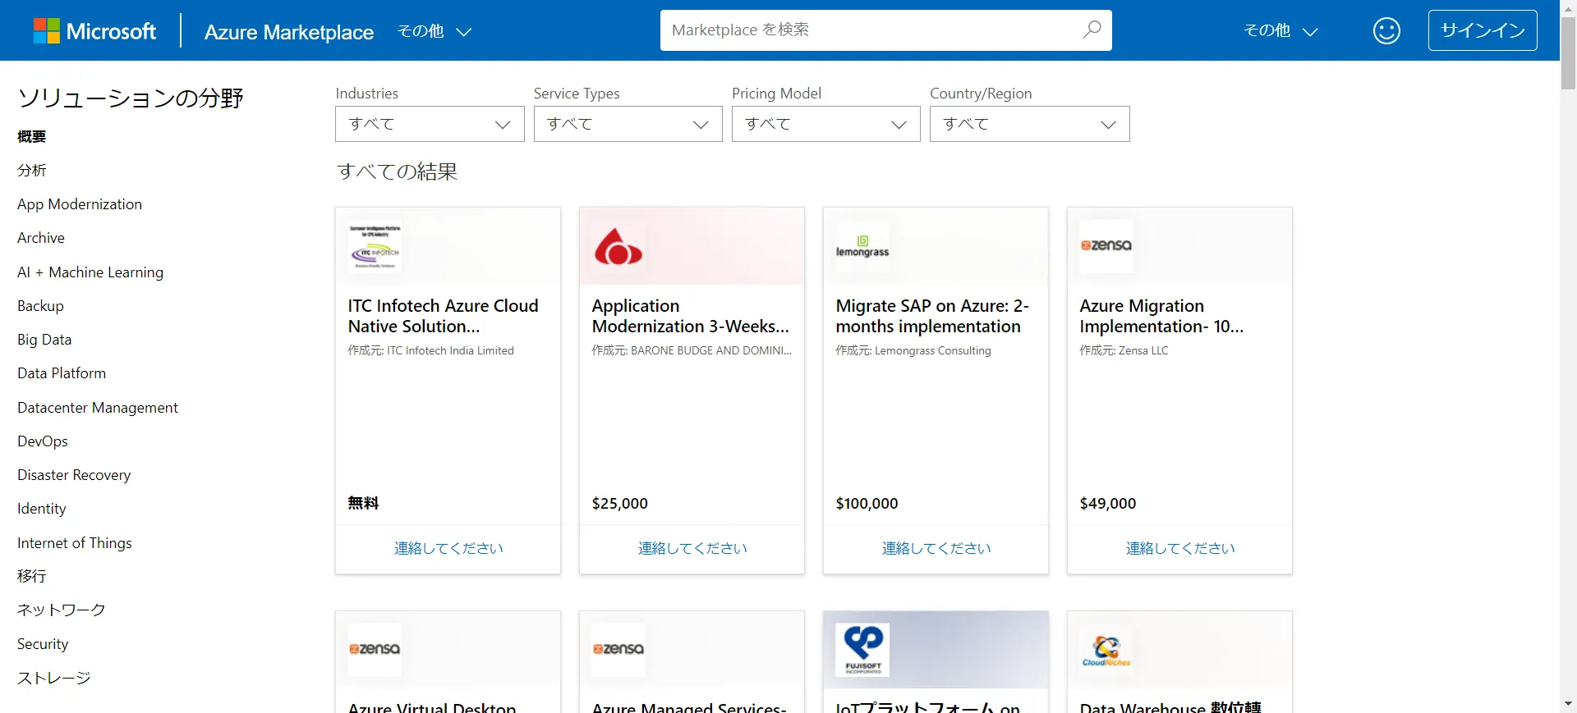Expand the Pricing Model dropdown

825,124
